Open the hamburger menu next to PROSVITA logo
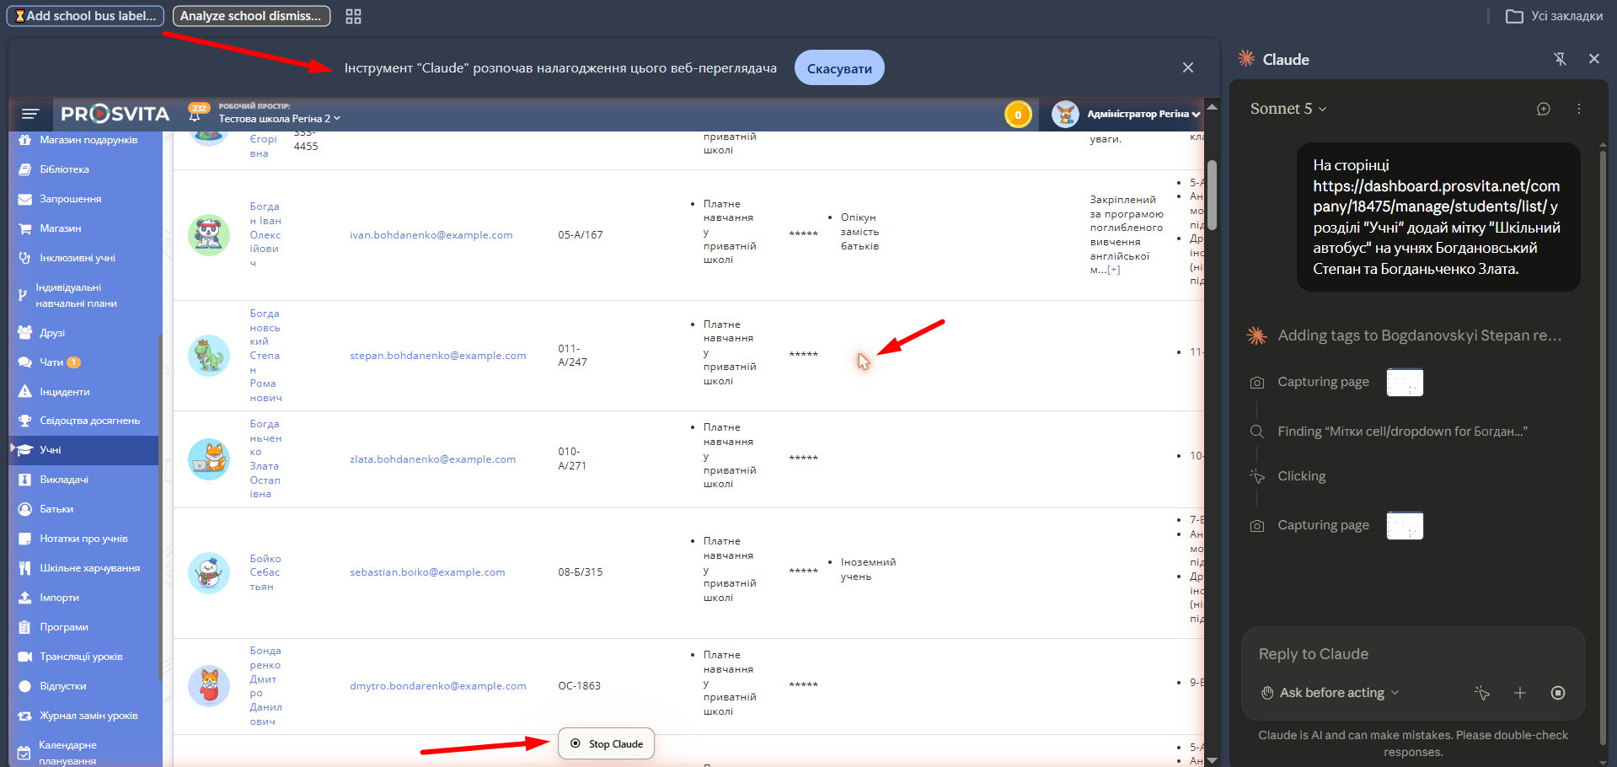This screenshot has width=1617, height=767. click(30, 114)
